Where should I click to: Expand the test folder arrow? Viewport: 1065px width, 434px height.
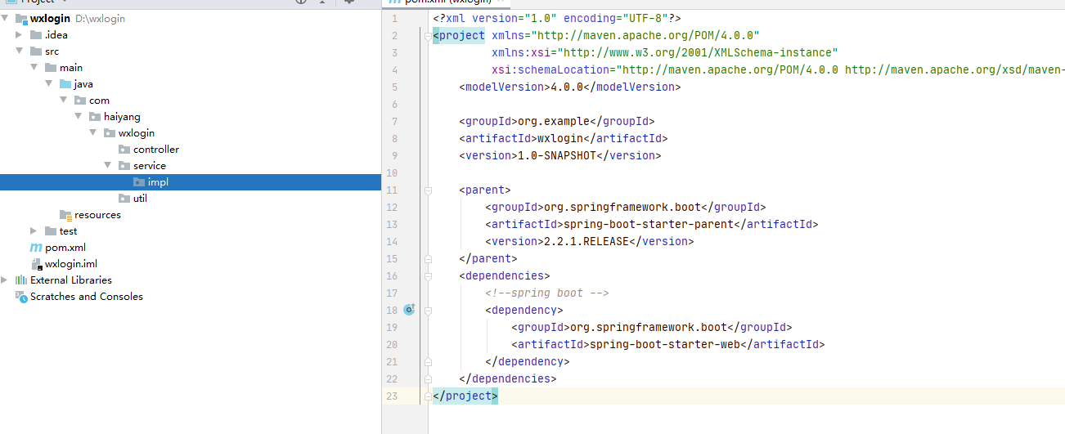point(34,231)
